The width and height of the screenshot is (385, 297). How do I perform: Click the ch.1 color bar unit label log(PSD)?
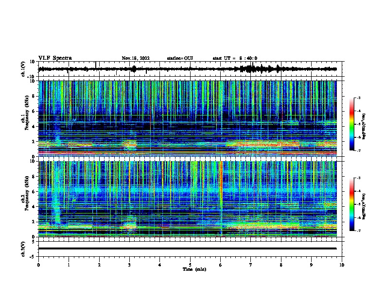(x=364, y=126)
